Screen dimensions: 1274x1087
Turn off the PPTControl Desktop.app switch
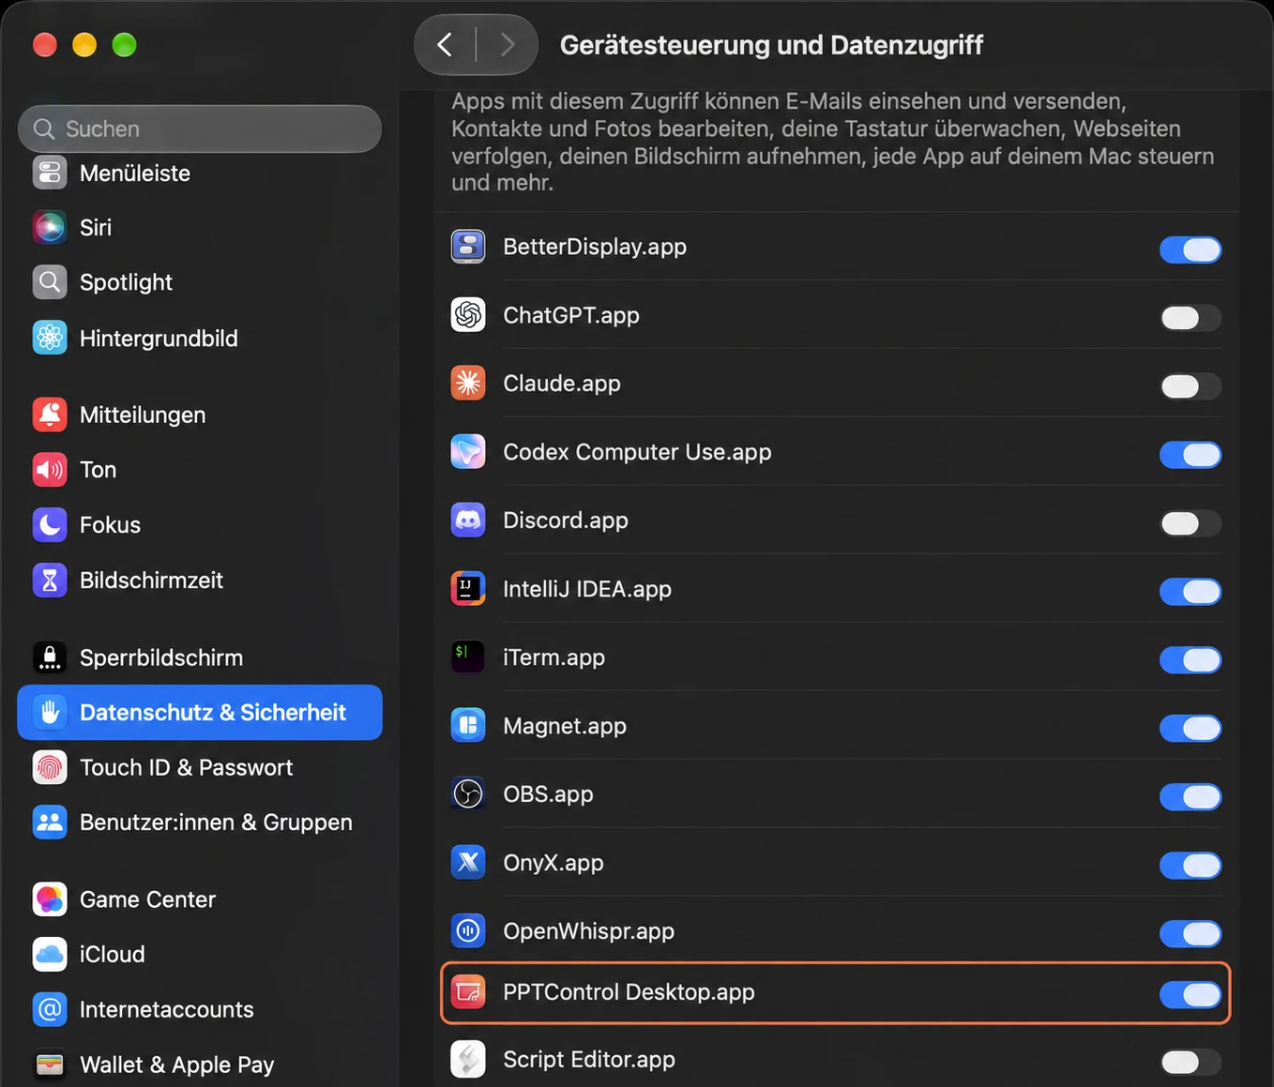1191,995
